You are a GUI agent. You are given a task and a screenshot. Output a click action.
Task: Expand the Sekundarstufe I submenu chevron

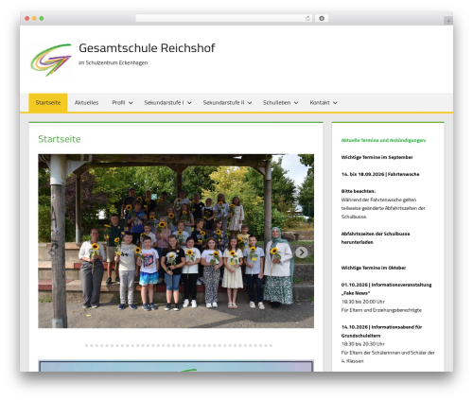pos(189,103)
